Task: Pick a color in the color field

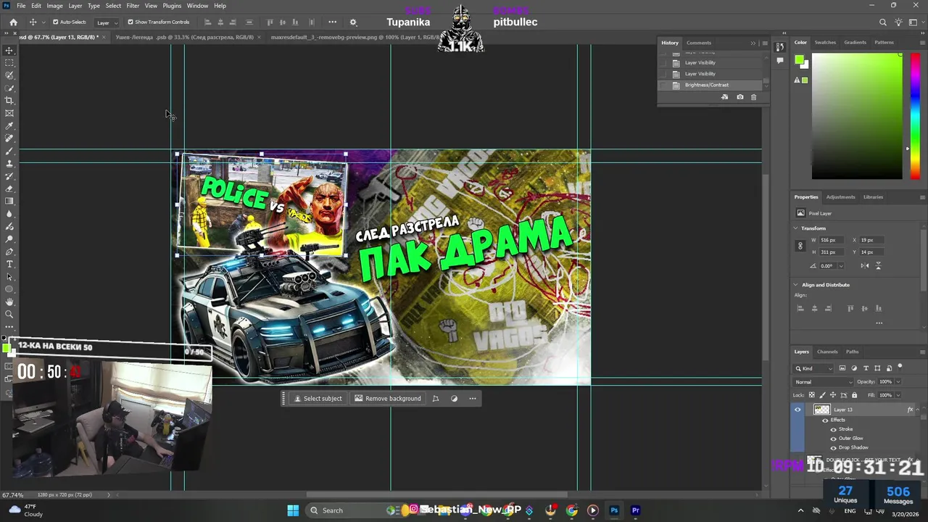Action: tap(857, 116)
